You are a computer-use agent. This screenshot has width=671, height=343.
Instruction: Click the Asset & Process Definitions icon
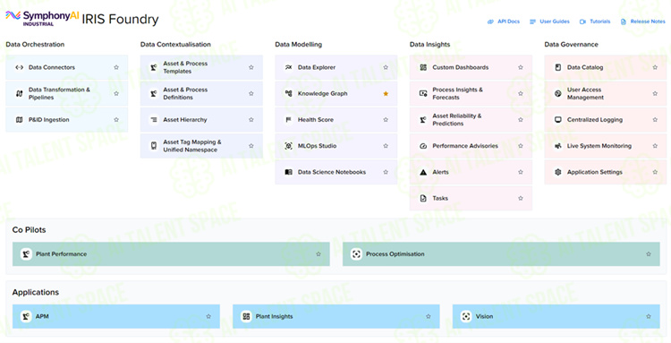point(154,93)
